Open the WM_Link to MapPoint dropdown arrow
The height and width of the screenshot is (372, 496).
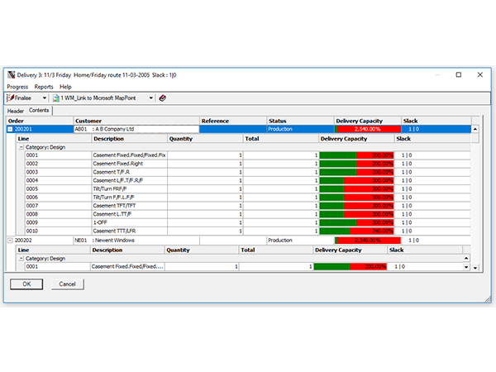[150, 98]
